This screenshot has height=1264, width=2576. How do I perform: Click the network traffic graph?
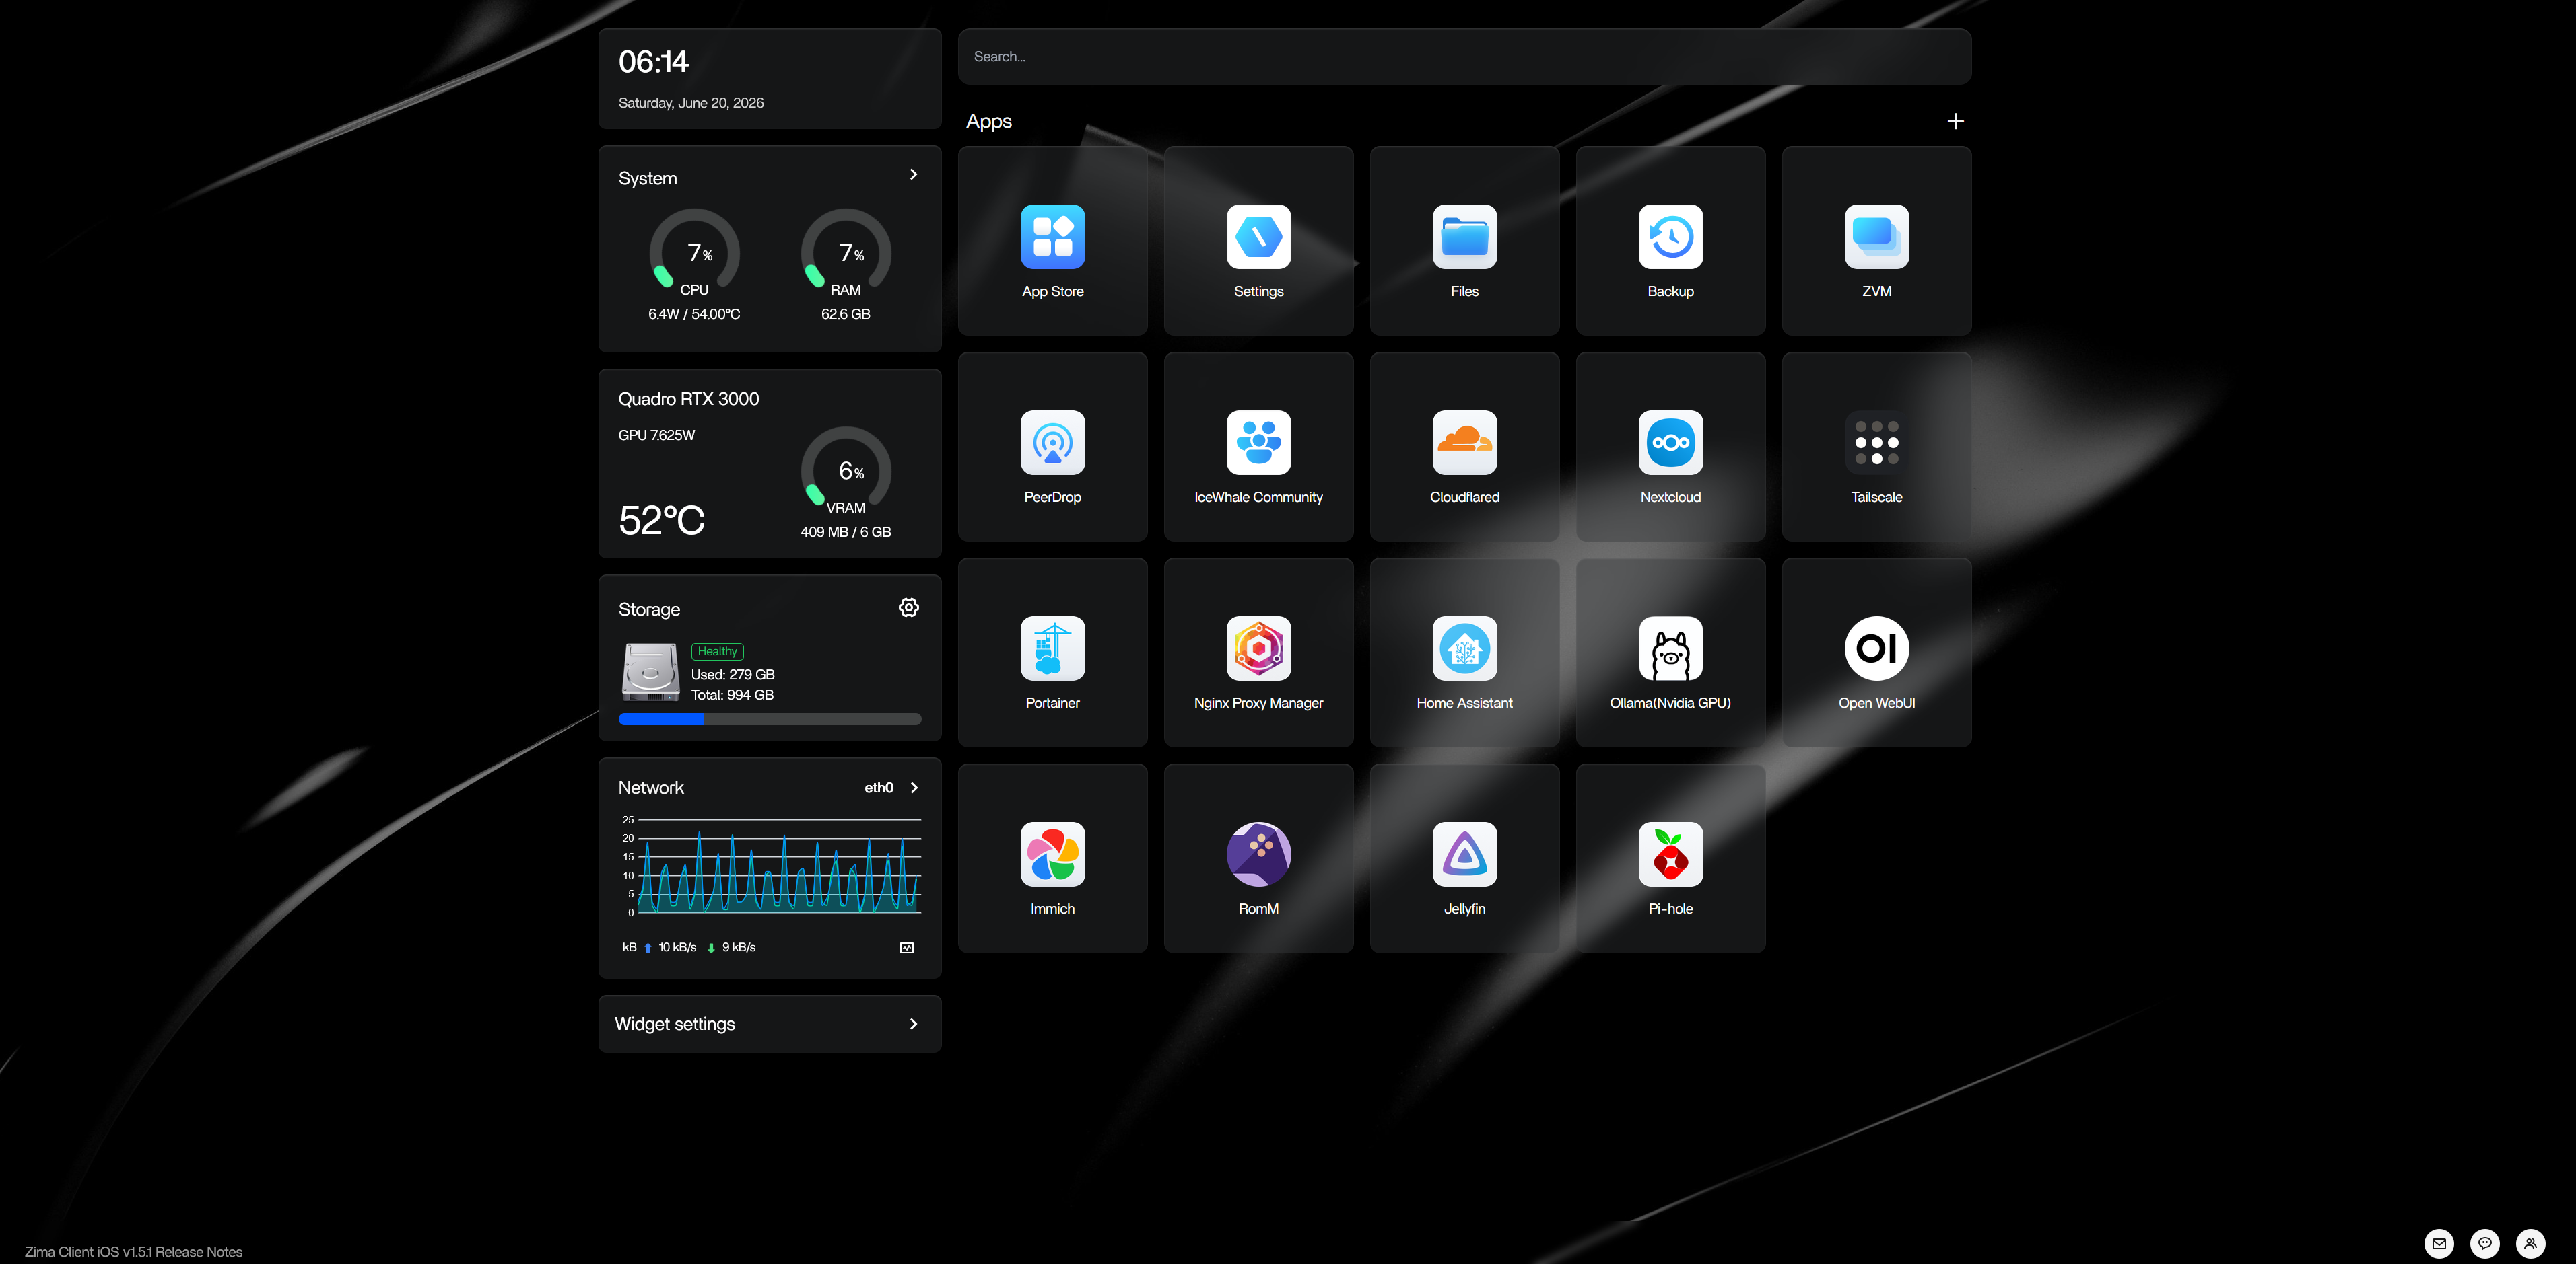pos(770,865)
